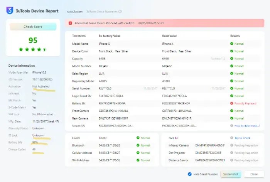
Task: Click green check icon for Device Color
Action: click(x=231, y=51)
